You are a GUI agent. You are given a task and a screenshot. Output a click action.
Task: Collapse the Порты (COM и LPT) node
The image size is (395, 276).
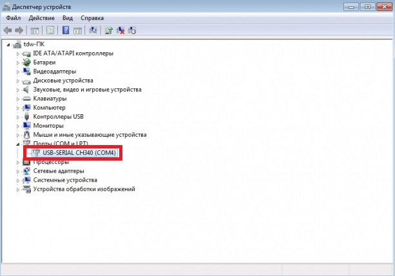coord(18,144)
